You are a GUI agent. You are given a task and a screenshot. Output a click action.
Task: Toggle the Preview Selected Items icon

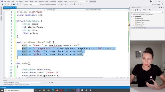tap(151, 10)
